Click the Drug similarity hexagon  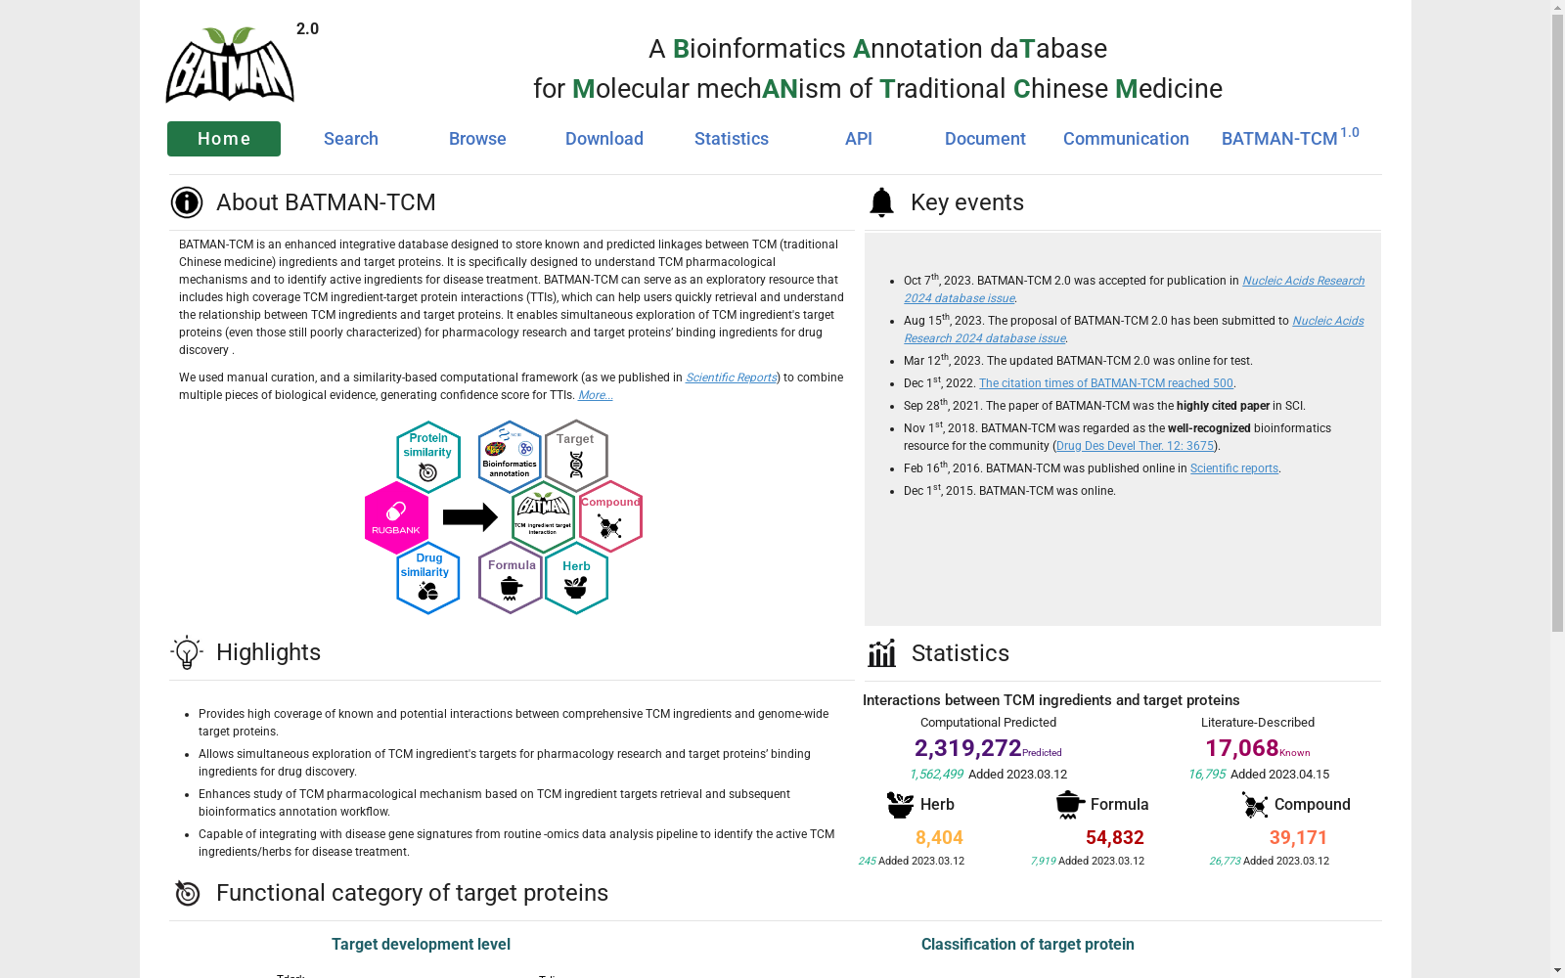[428, 578]
